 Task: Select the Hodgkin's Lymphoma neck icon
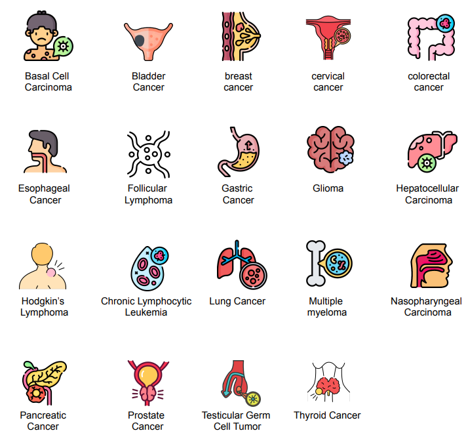(43, 266)
